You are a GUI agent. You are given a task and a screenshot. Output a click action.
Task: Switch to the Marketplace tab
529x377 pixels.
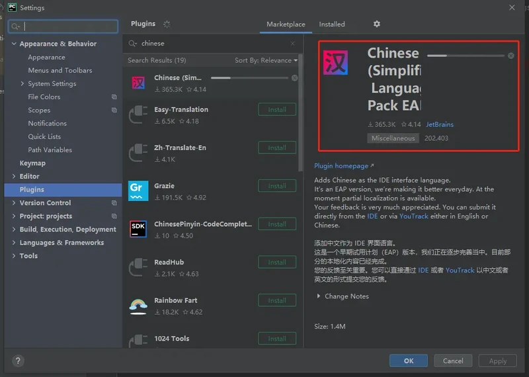pos(286,24)
